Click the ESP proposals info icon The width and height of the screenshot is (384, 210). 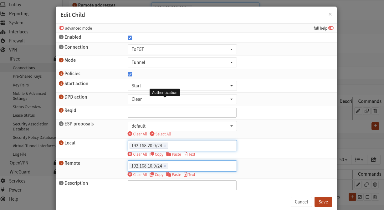tap(61, 124)
